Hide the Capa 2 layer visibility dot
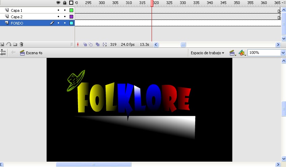Screen dimensions: 286x167 click(x=58, y=16)
